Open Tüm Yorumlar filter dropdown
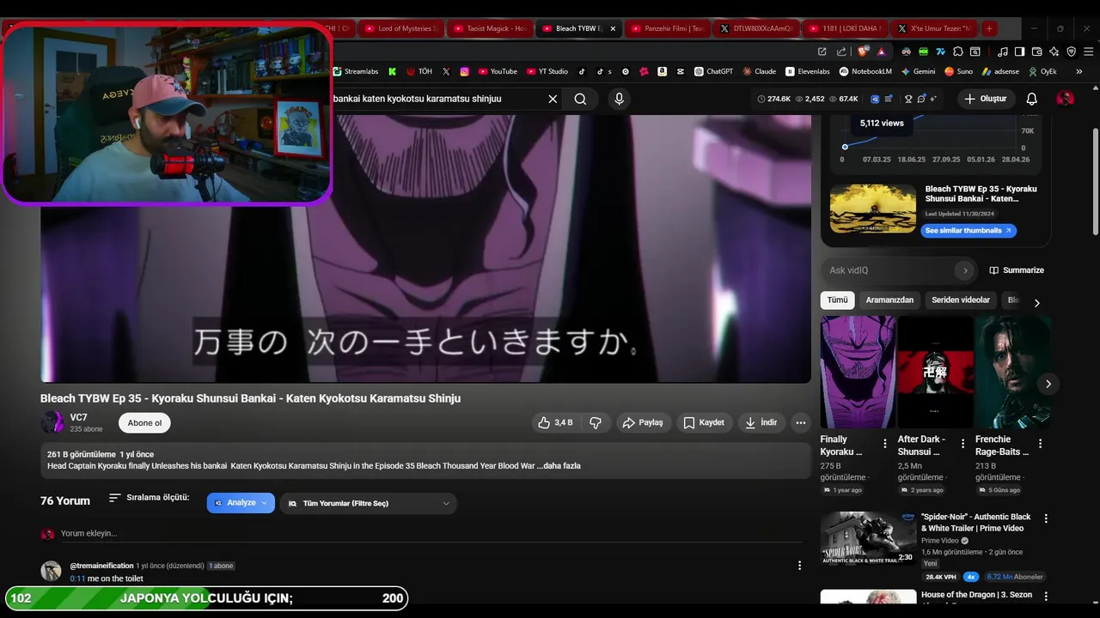The image size is (1100, 618). (x=368, y=503)
